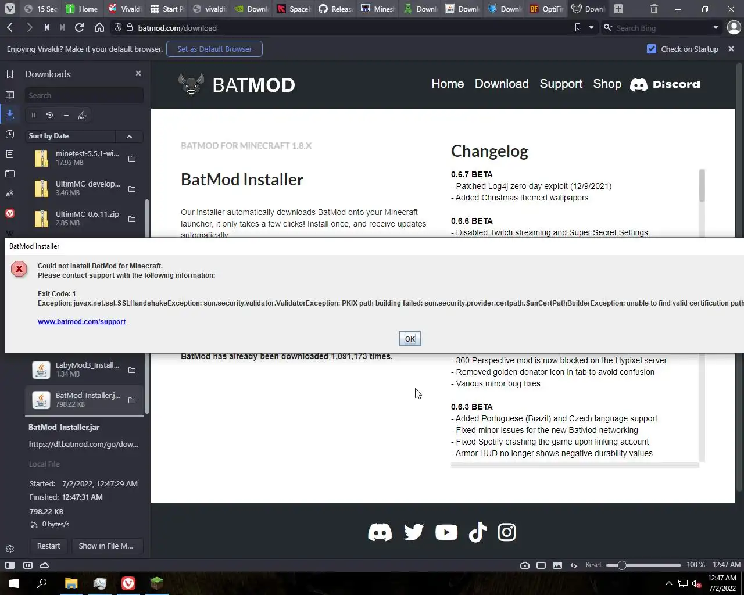744x595 pixels.
Task: Go back to previous page
Action: 10,27
